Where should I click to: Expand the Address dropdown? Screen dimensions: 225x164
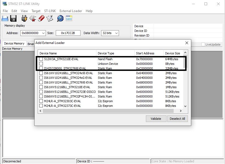tap(43, 33)
